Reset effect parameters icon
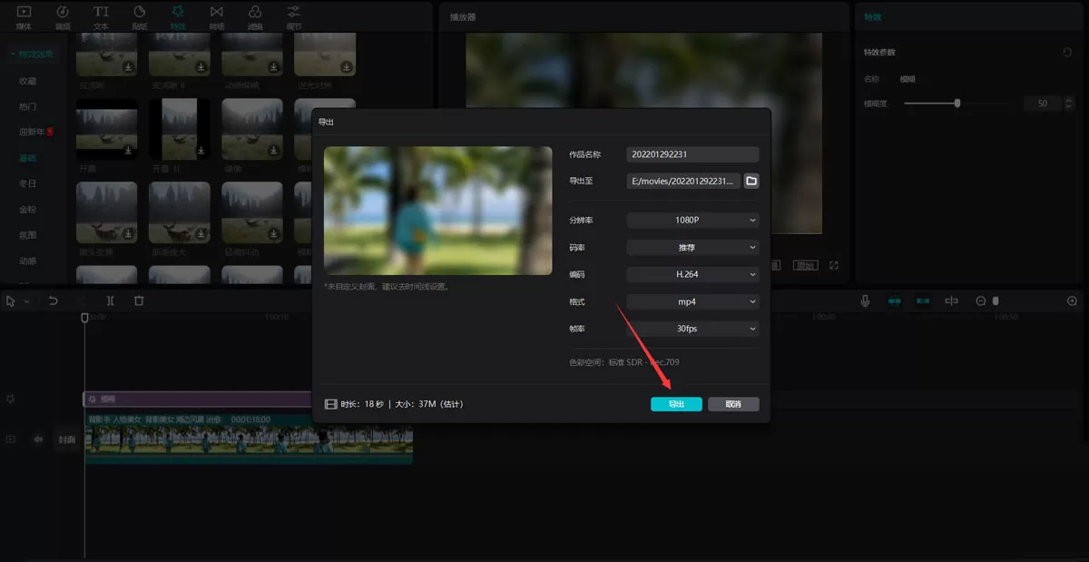This screenshot has width=1089, height=562. (x=1068, y=53)
